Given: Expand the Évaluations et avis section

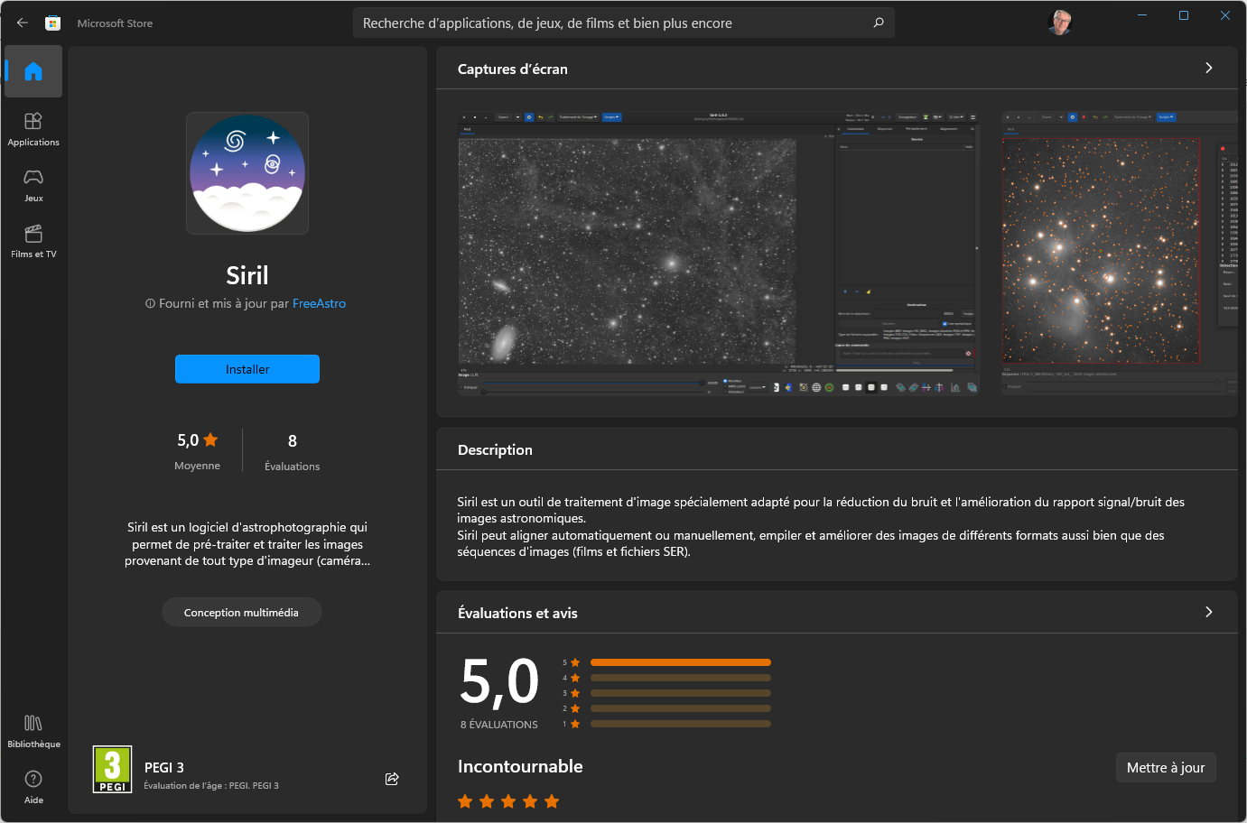Looking at the screenshot, I should [x=1209, y=612].
